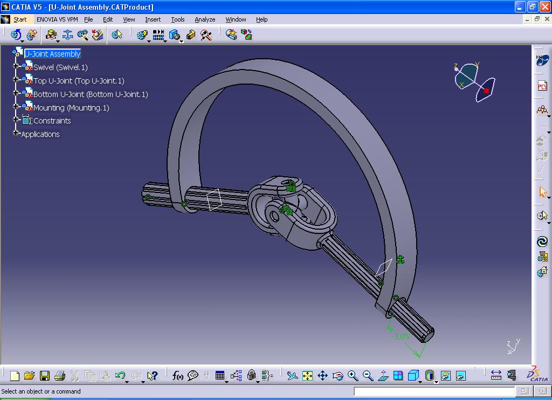Click the Zoom In magnifier icon

tap(352, 376)
